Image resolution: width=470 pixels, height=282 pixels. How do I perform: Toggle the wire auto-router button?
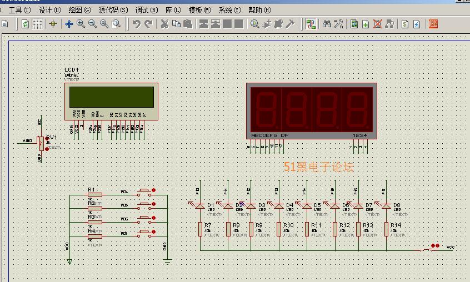pyautogui.click(x=311, y=24)
